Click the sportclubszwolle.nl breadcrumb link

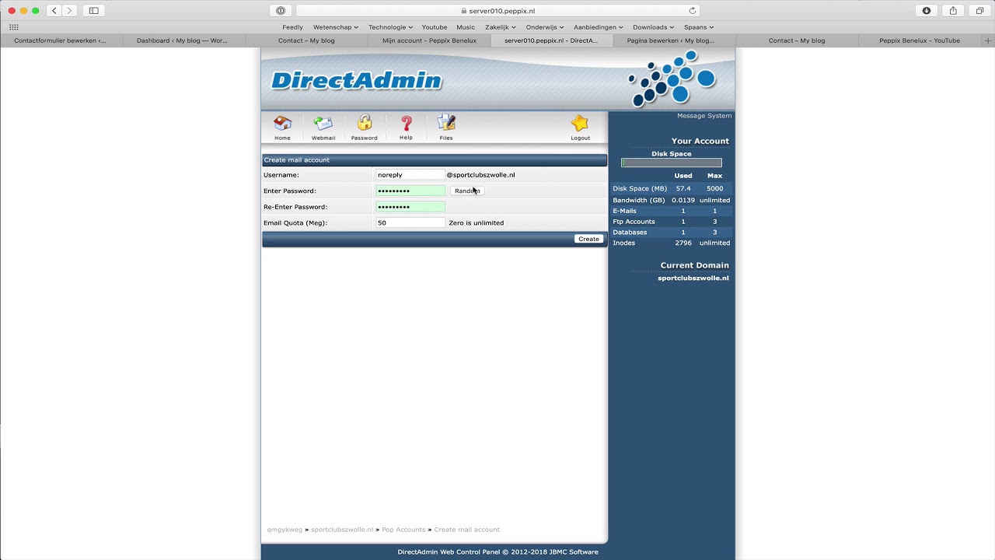tap(342, 530)
